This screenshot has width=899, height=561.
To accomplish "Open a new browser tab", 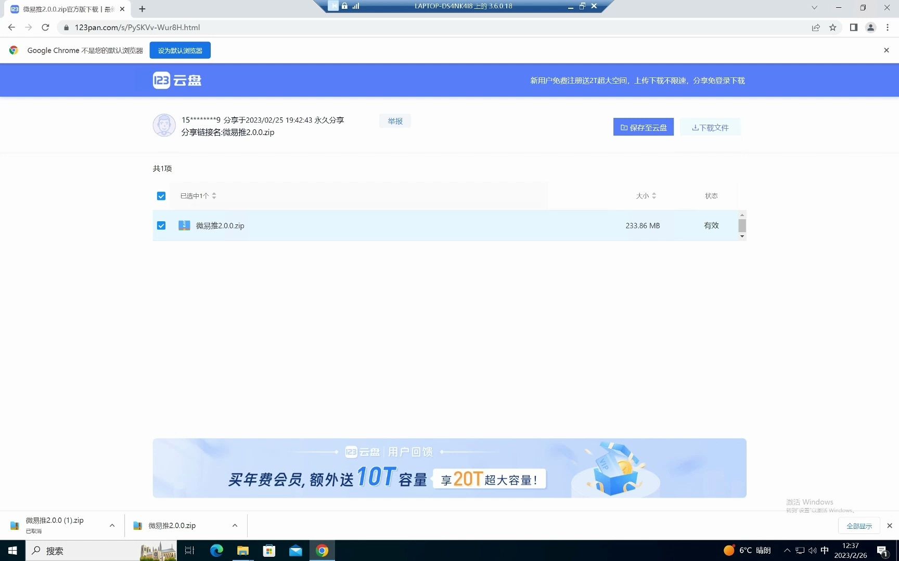I will click(x=142, y=9).
